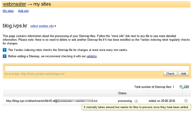
Task: Click the info icon beside Yandex robot note
Action: point(5,50)
